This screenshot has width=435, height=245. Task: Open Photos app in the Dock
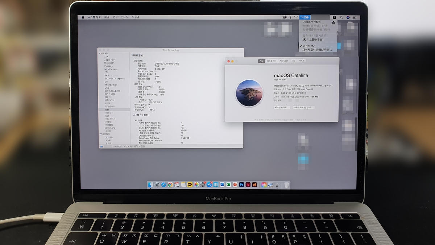[x=196, y=185]
